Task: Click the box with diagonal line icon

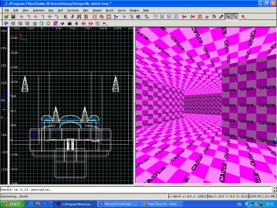Action: pos(97,23)
